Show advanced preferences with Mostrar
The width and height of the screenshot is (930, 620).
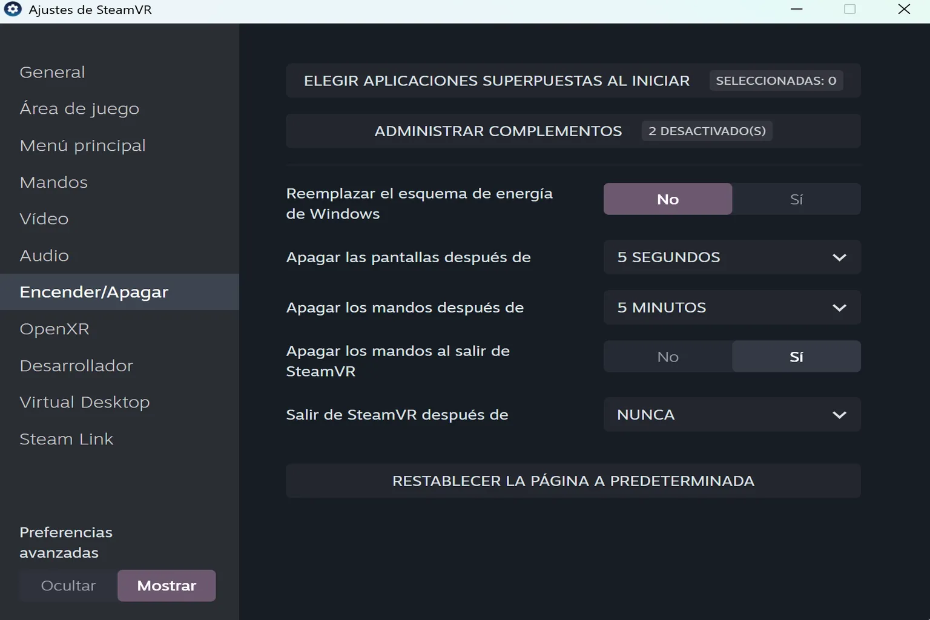pyautogui.click(x=167, y=585)
